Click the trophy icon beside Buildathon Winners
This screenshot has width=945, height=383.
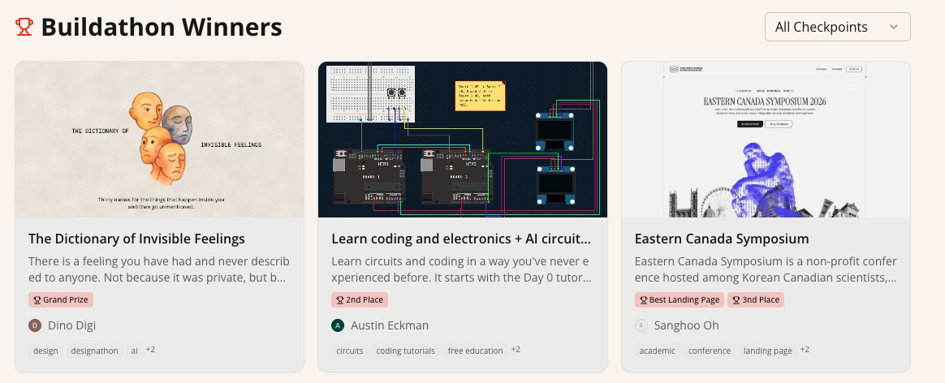tap(24, 27)
